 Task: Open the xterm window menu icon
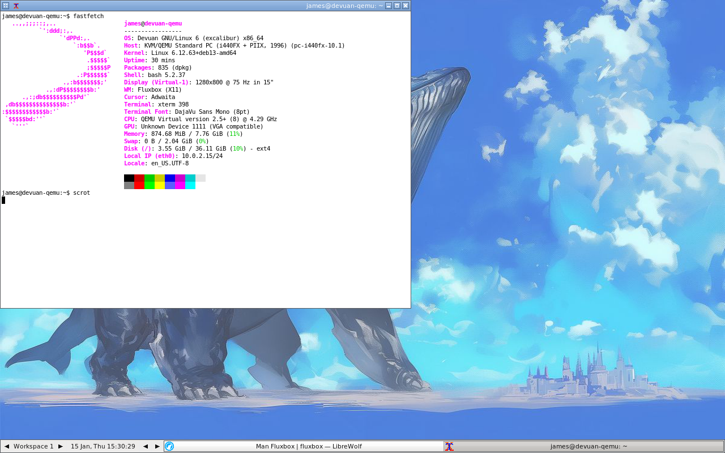coord(16,6)
